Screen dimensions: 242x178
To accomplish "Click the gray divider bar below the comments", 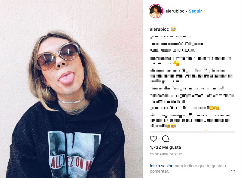I will click(193, 132).
